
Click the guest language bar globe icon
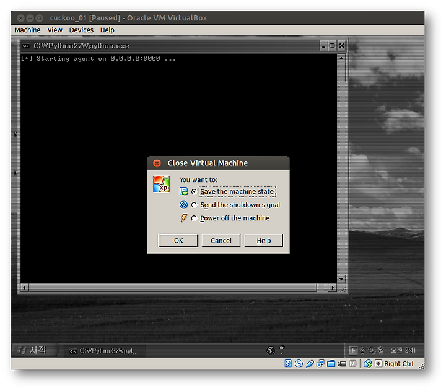[271, 350]
